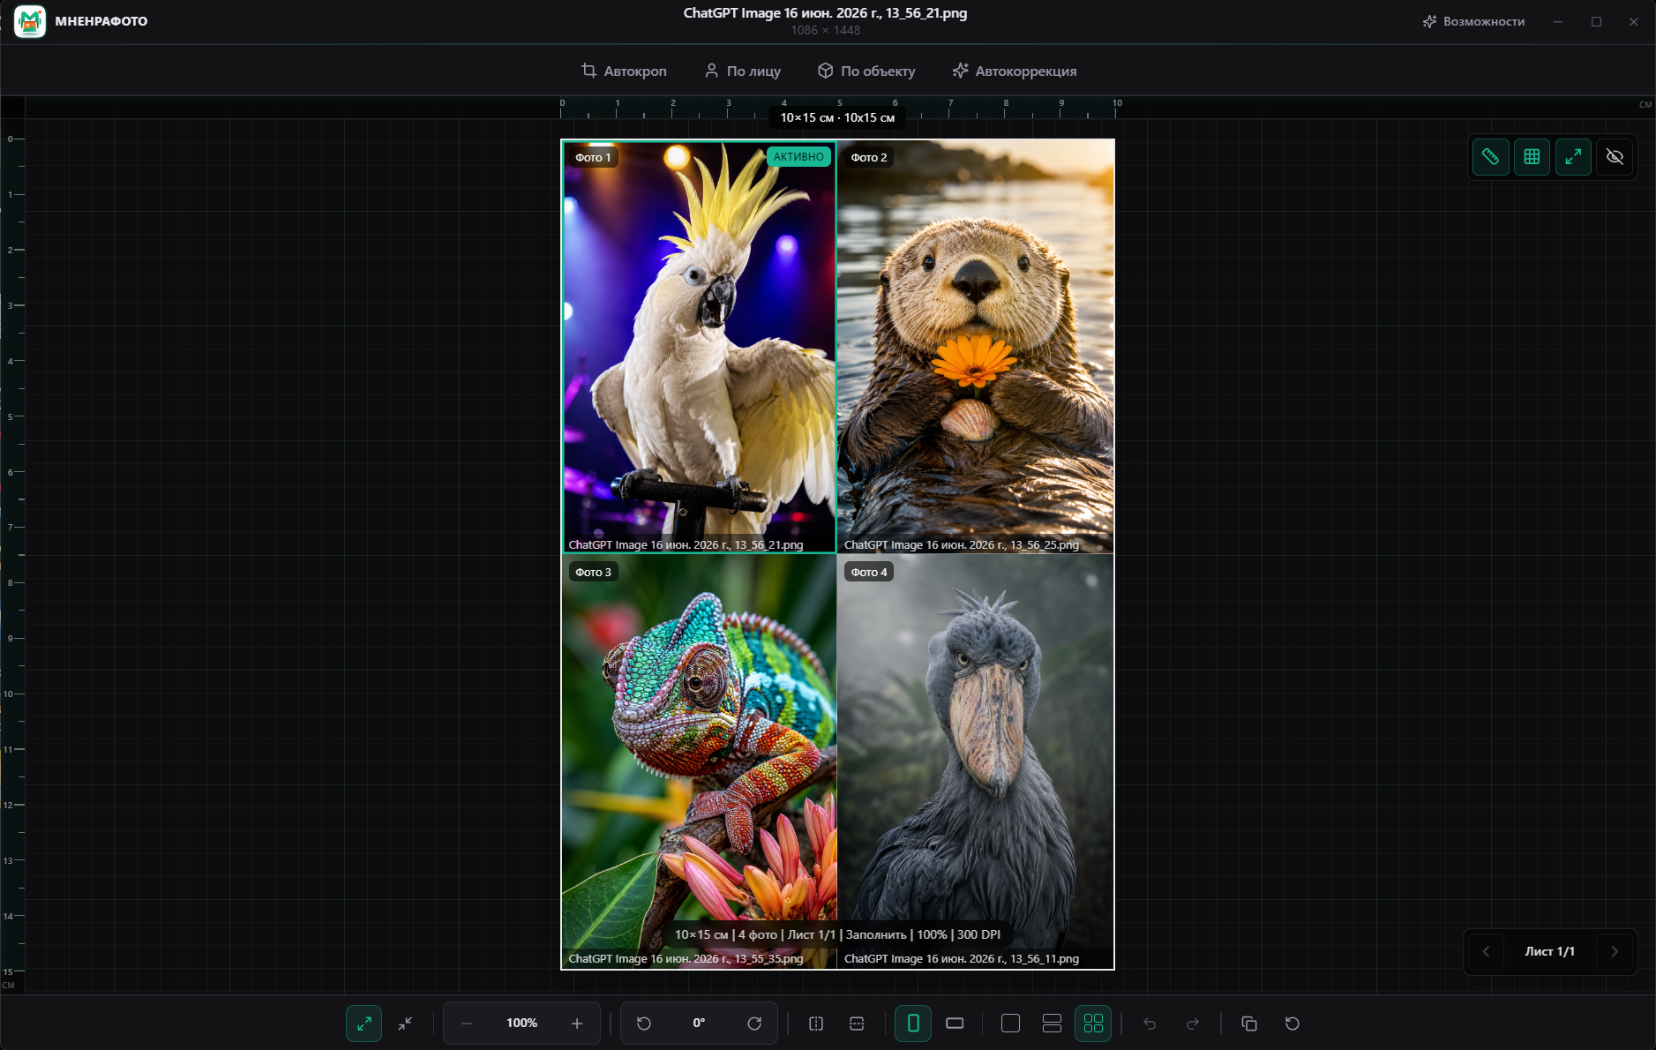Select the cockatoo photo Фото 1
This screenshot has width=1656, height=1050.
699,347
